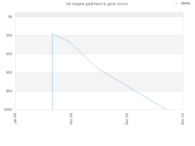Click the 250 y-axis label
This screenshot has height=146, width=195.
(x=9, y=35)
